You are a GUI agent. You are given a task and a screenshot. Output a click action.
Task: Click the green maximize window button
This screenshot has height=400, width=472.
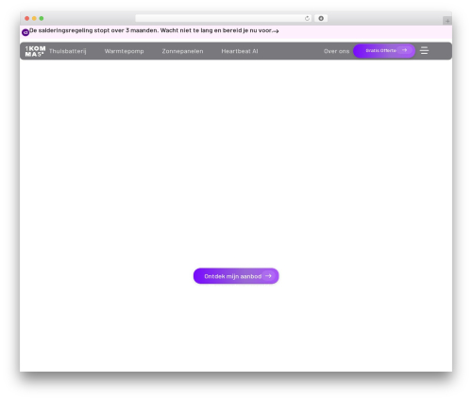[x=42, y=18]
